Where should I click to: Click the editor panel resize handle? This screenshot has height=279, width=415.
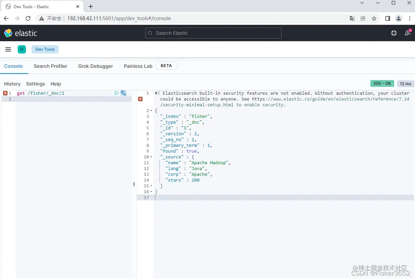click(134, 184)
